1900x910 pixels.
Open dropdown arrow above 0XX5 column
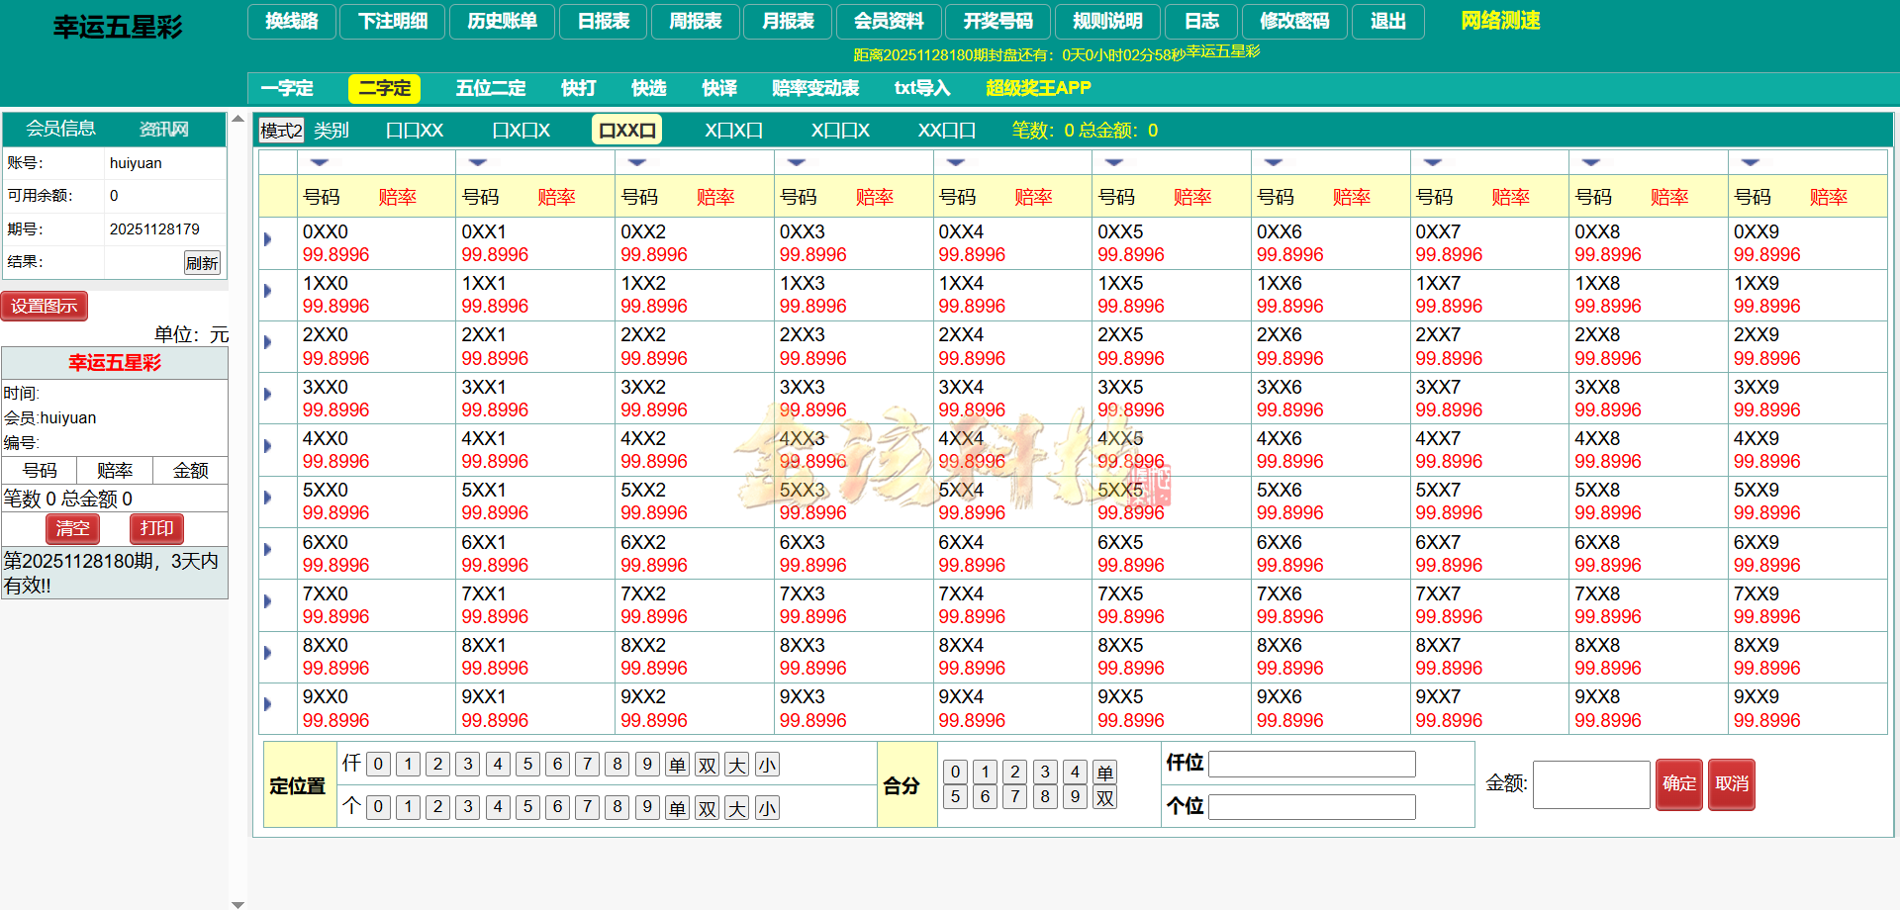click(x=1114, y=162)
